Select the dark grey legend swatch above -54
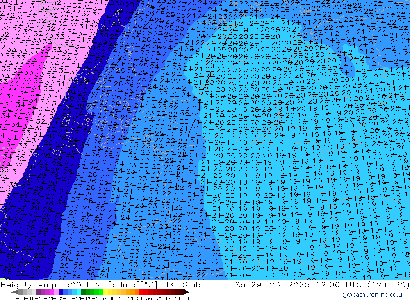 point(20,292)
